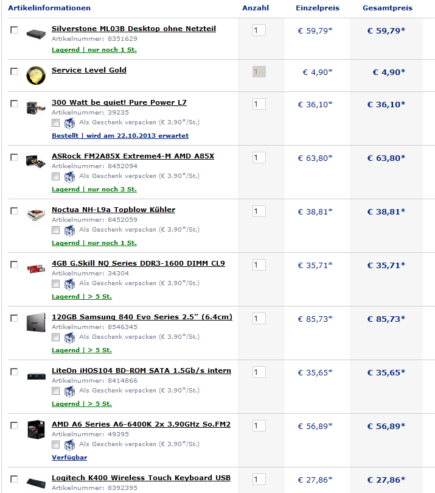Select the Service Level Gold row checkbox
The width and height of the screenshot is (435, 493).
(14, 71)
